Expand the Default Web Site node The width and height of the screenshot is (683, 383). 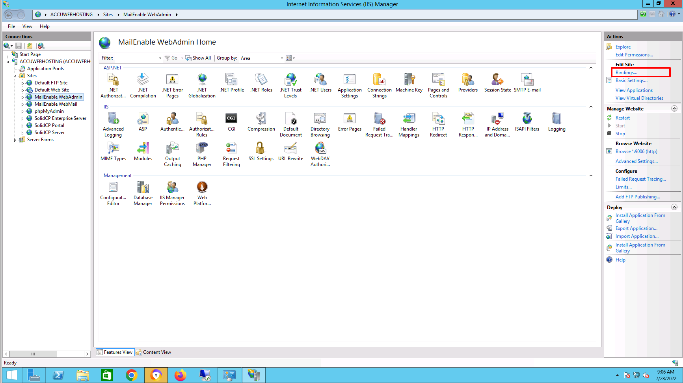click(x=22, y=90)
